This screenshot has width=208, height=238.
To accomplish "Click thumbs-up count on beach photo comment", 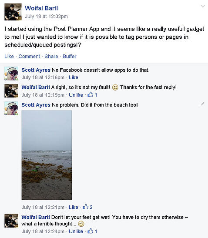I will tap(87, 207).
